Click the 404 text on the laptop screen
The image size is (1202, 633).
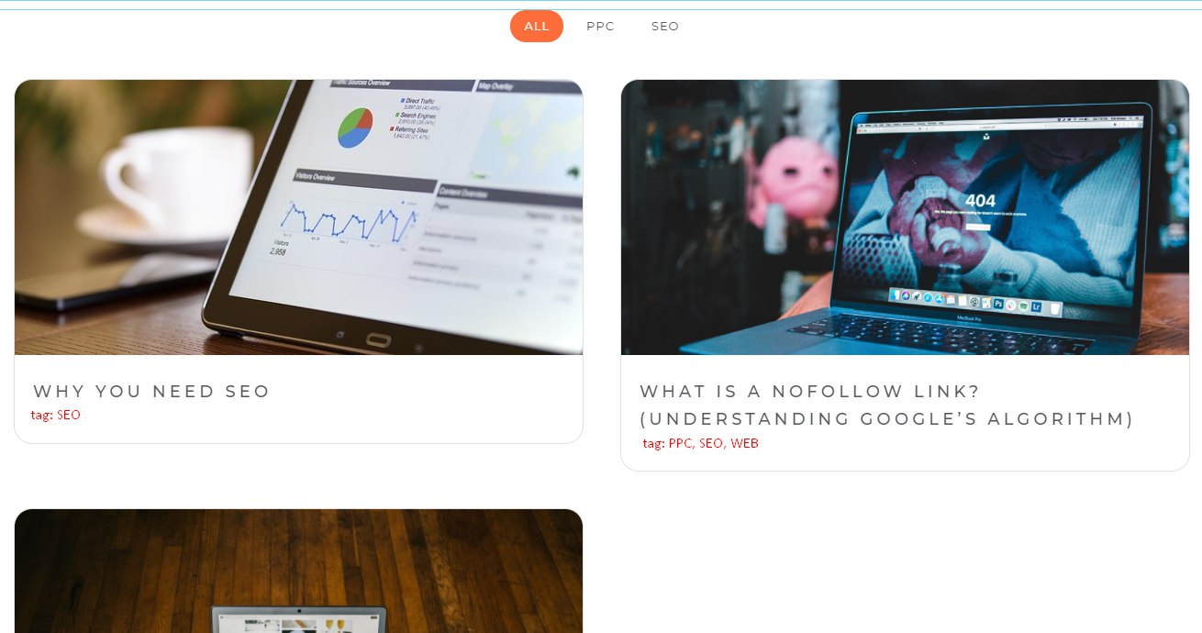[x=980, y=201]
